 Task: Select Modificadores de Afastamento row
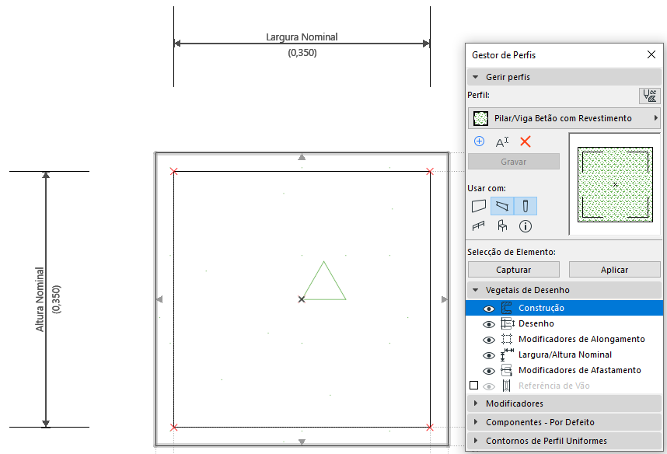(564, 370)
